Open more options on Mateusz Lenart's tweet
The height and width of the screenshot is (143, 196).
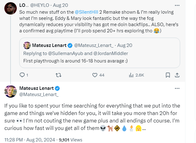tap(177, 88)
